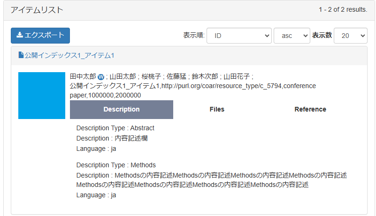Click the author name 田中太郎
The image size is (376, 216).
[83, 76]
